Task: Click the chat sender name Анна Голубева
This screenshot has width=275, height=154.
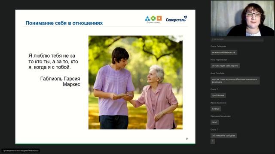Action: pyautogui.click(x=217, y=73)
